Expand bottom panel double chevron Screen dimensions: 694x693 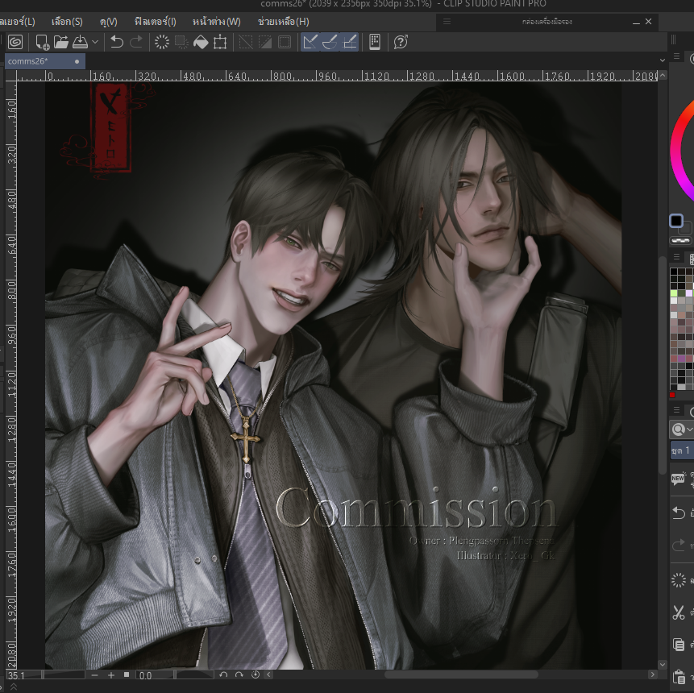14,687
